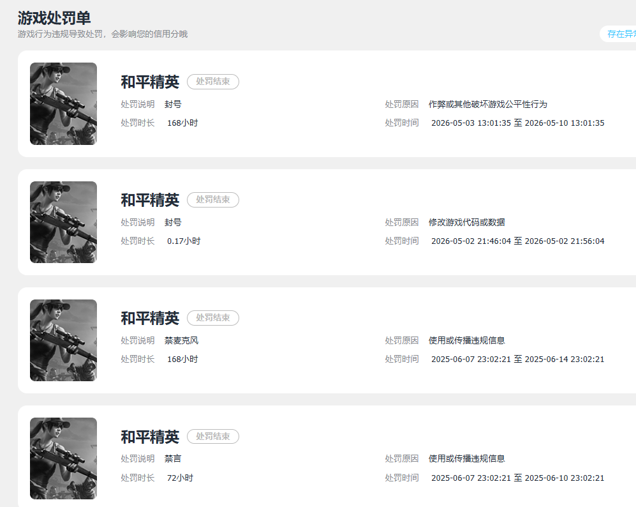
Task: Click the time range ending 2025-06-10 23:02:21
Action: (518, 478)
